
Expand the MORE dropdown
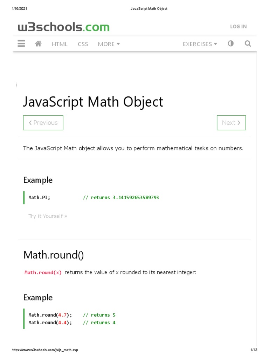(x=109, y=44)
